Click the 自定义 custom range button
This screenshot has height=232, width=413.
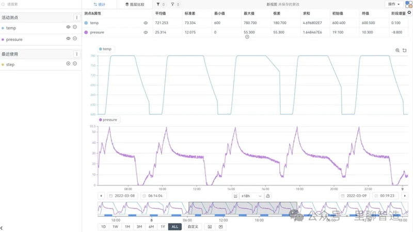pyautogui.click(x=193, y=227)
